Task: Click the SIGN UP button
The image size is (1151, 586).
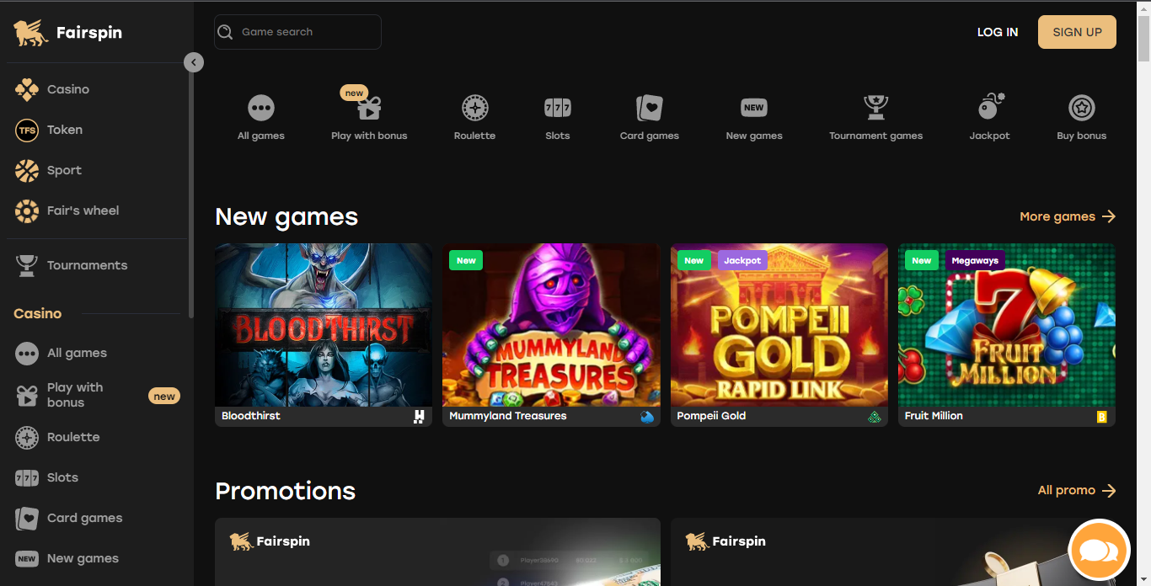Action: [x=1077, y=32]
